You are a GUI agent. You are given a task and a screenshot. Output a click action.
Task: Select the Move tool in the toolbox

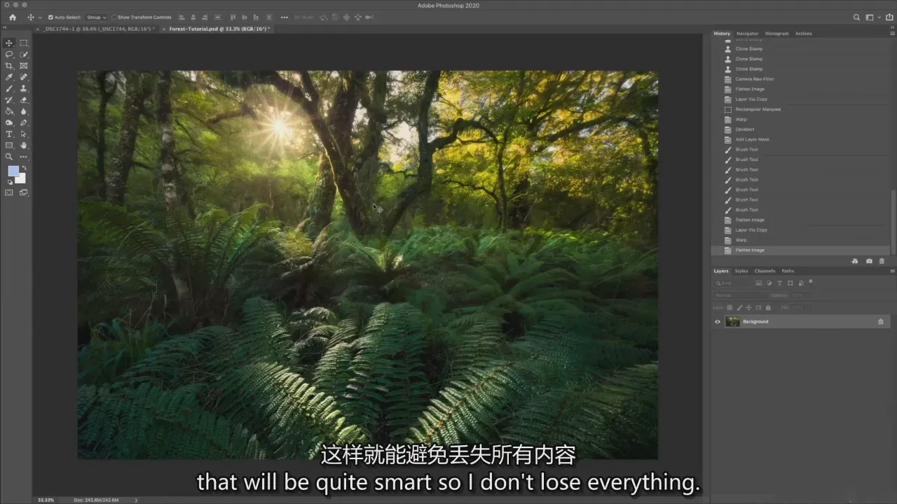9,43
